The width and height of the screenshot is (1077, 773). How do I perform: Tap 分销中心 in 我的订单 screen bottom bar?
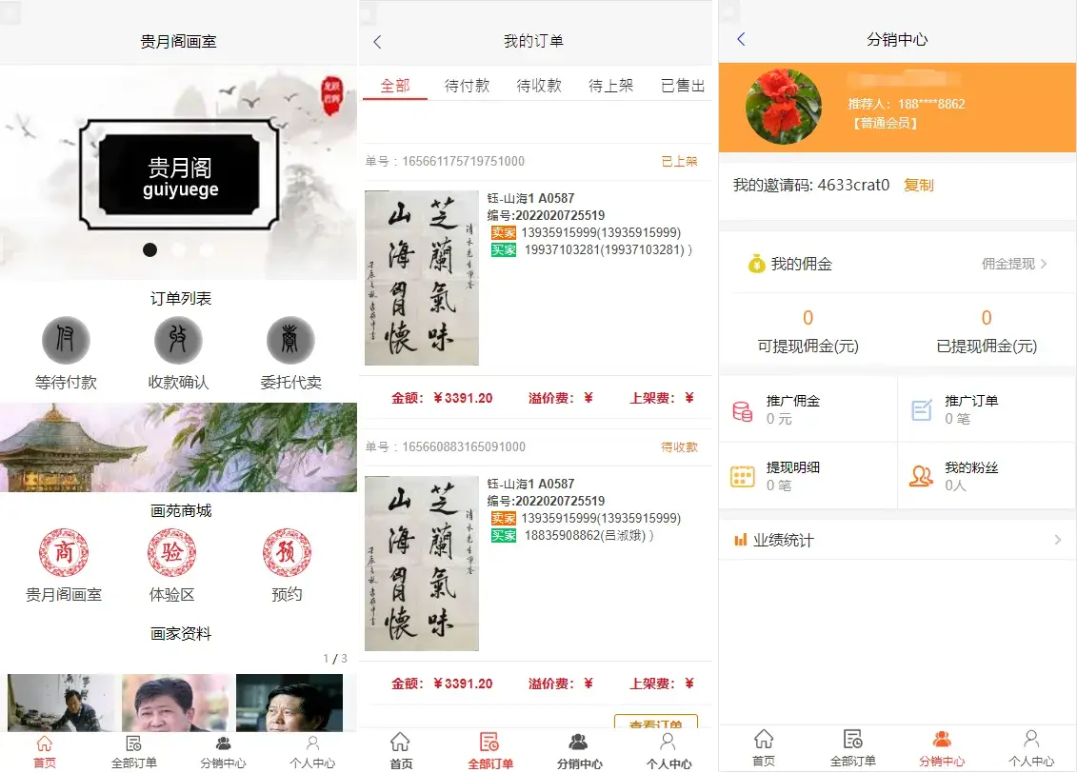point(579,752)
